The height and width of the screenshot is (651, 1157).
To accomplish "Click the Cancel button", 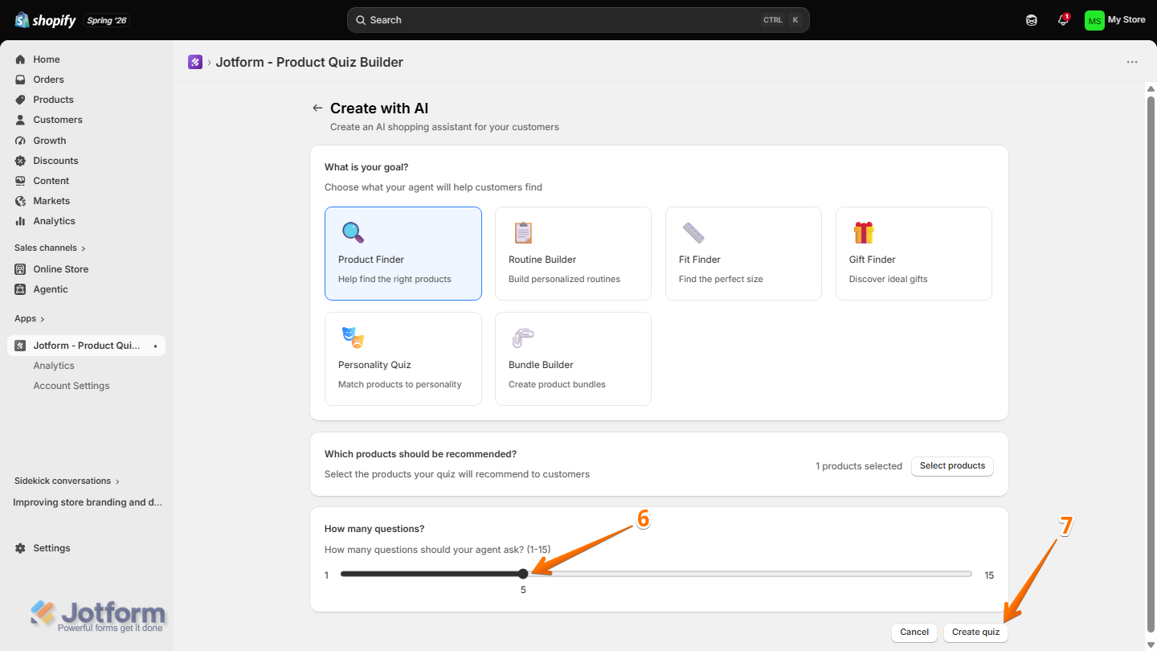I will [914, 633].
